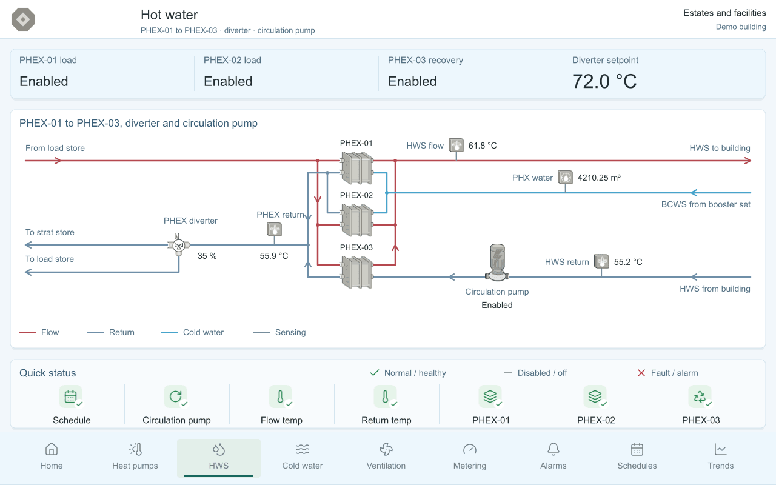776x485 pixels.
Task: Click the PHEX return sensor icon
Action: (274, 229)
